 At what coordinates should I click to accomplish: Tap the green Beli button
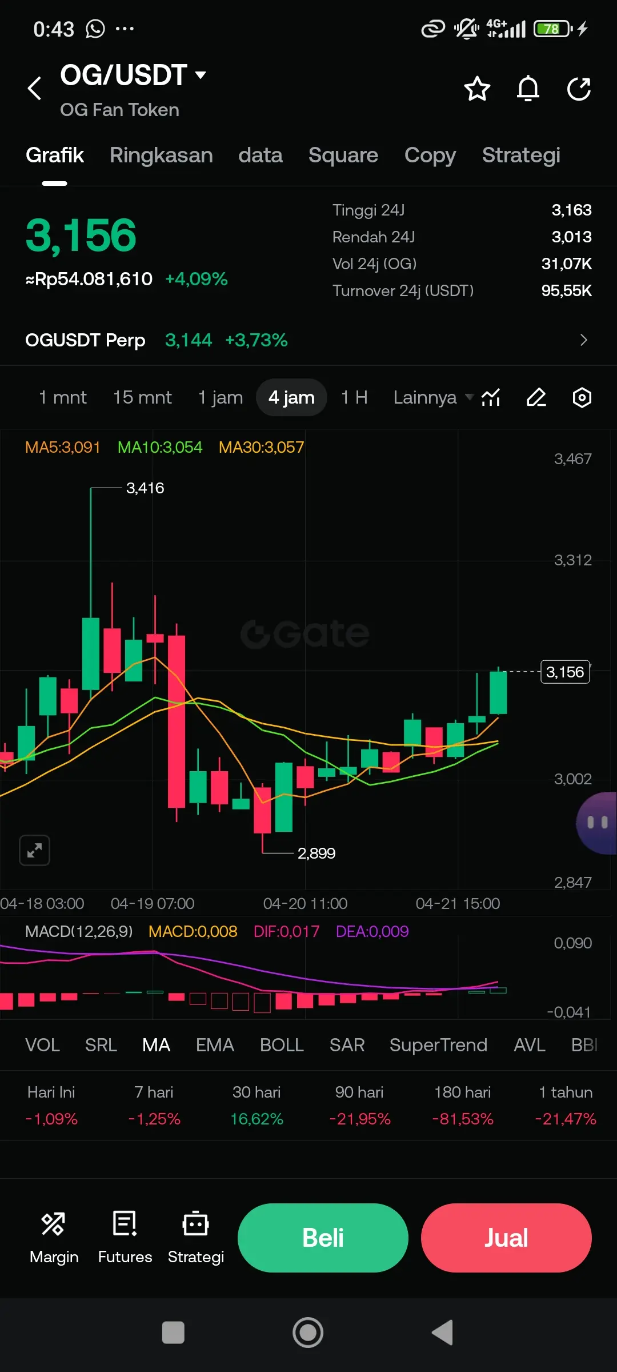[x=323, y=1238]
